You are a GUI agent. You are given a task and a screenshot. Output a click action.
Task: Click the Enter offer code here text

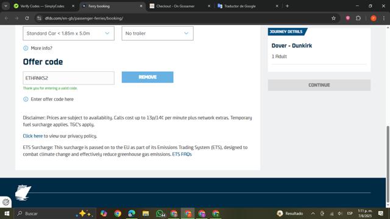point(52,99)
